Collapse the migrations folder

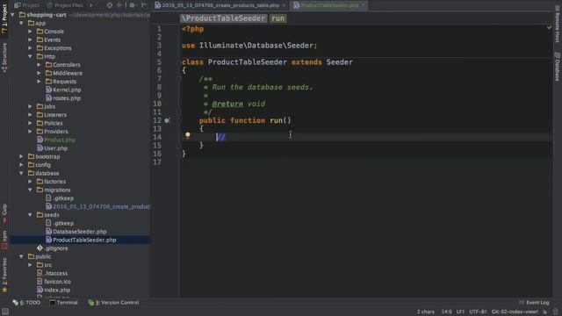30,190
